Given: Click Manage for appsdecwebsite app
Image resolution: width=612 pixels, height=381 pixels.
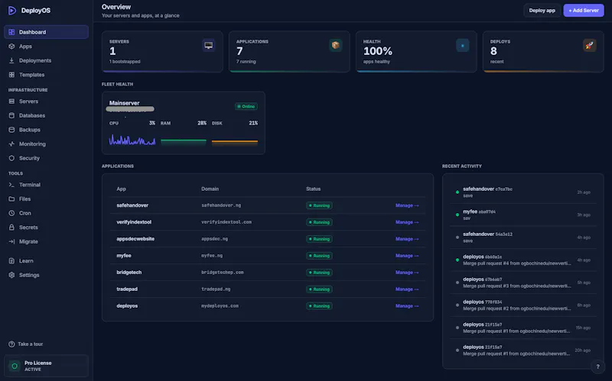Looking at the screenshot, I should 407,239.
